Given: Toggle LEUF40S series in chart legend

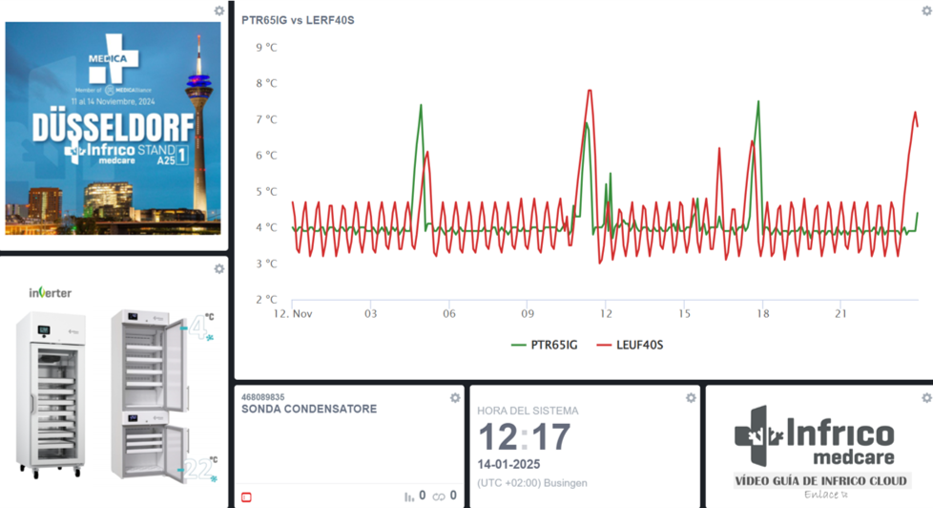Looking at the screenshot, I should click(x=629, y=345).
